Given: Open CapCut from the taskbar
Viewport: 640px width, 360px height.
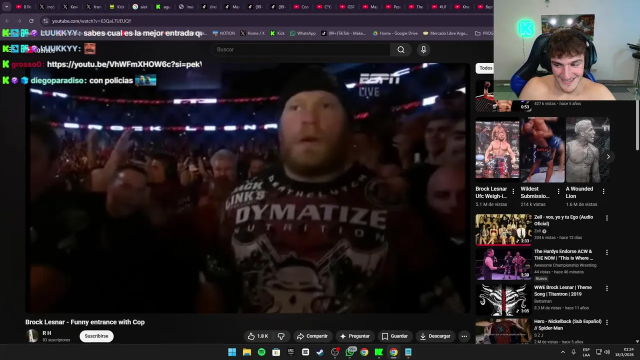Looking at the screenshot, I should (305, 352).
